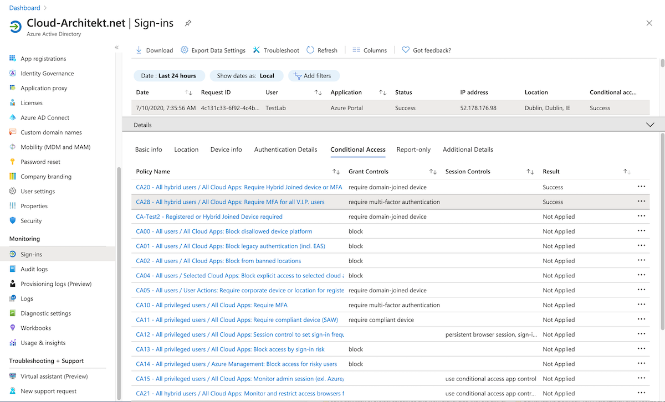Click the User settings gear icon
665x402 pixels.
pyautogui.click(x=13, y=191)
